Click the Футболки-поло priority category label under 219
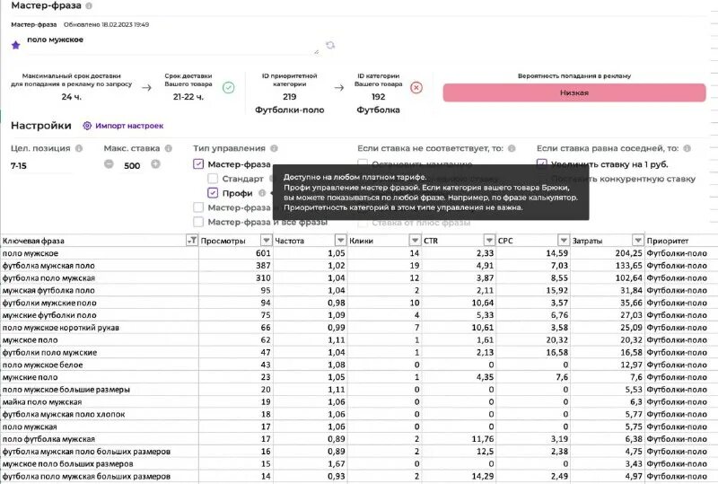The width and height of the screenshot is (718, 484). point(289,110)
